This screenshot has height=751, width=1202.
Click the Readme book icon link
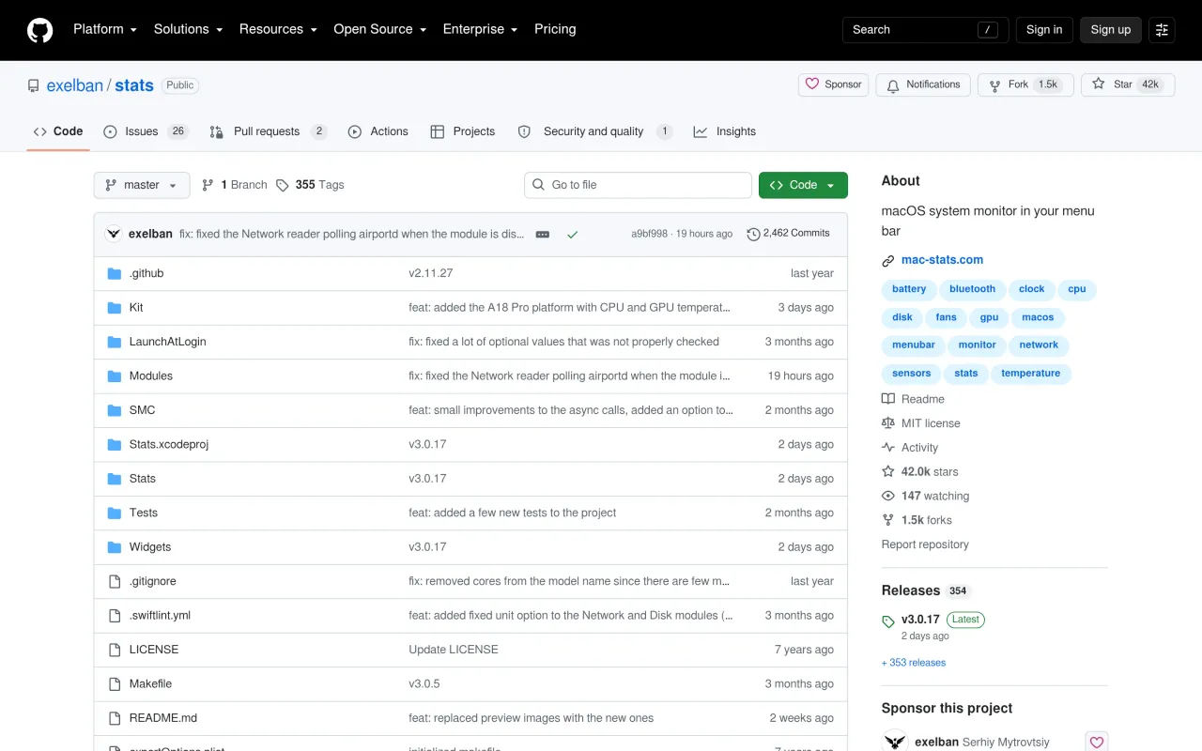[913, 399]
